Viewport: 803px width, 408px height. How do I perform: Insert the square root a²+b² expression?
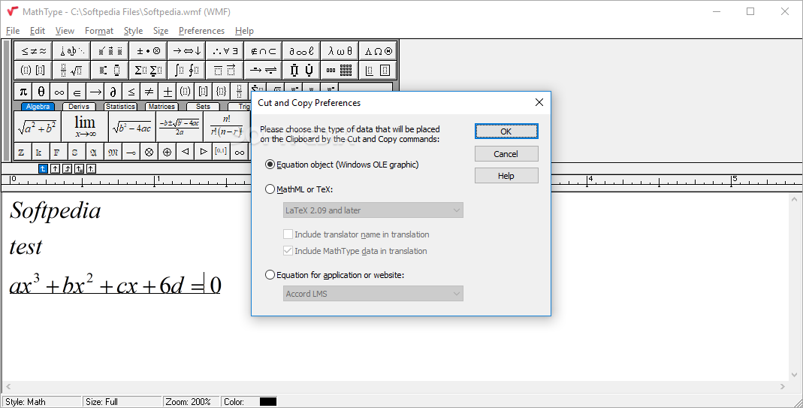point(38,126)
